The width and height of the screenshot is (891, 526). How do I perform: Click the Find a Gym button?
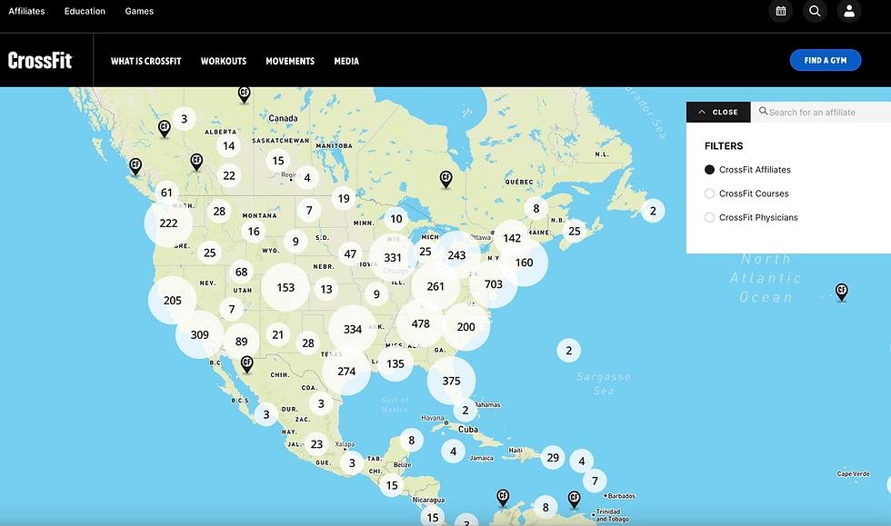[826, 60]
